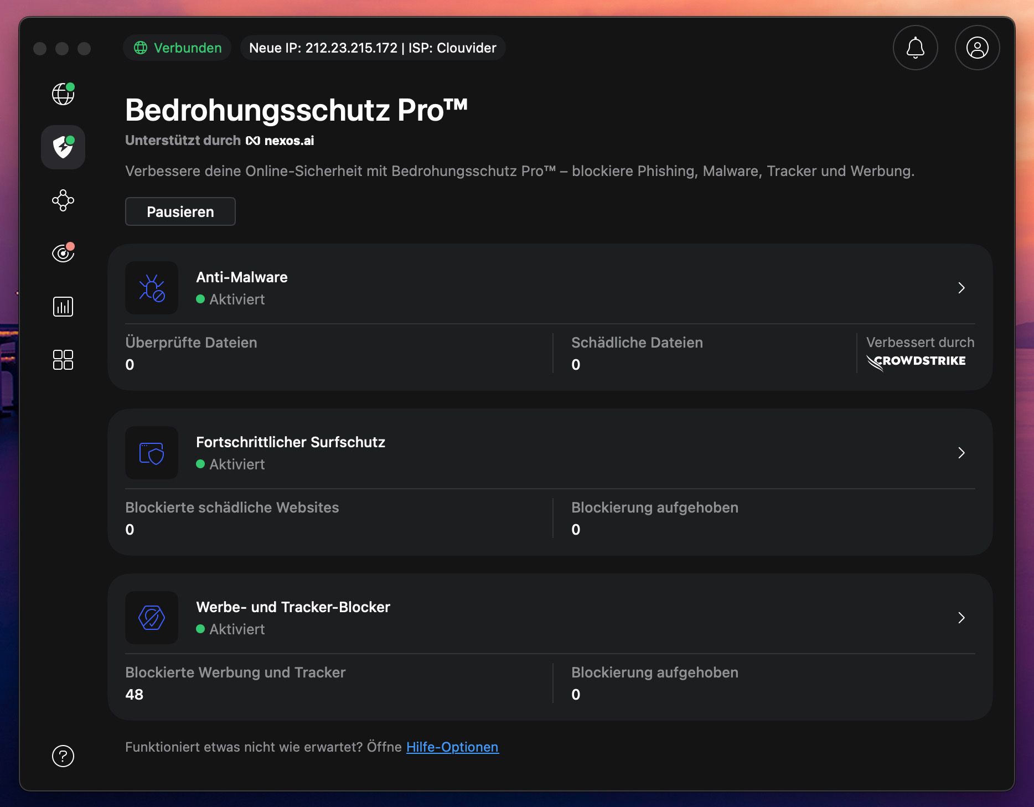Open notifications via the bell icon
Image resolution: width=1034 pixels, height=807 pixels.
[x=915, y=48]
